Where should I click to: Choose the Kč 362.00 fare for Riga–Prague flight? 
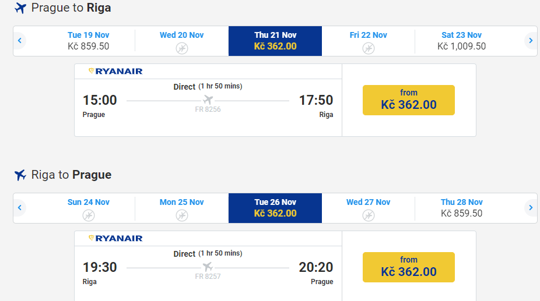(408, 267)
